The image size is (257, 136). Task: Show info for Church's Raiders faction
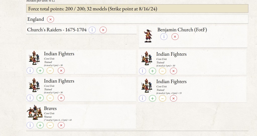click(x=92, y=30)
